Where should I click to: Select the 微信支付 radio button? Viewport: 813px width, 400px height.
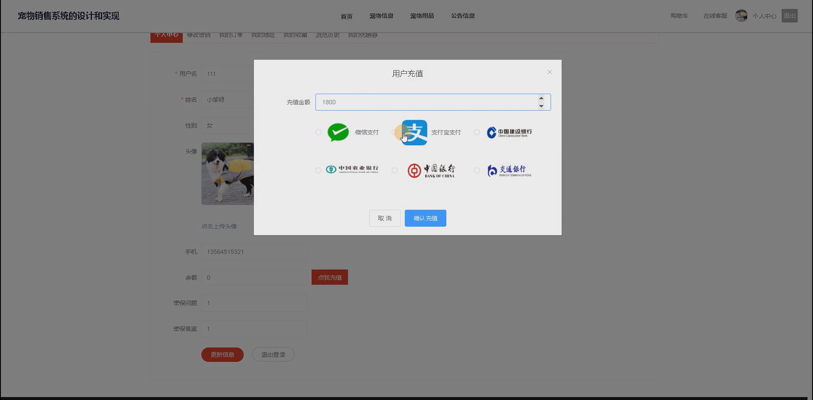[318, 132]
